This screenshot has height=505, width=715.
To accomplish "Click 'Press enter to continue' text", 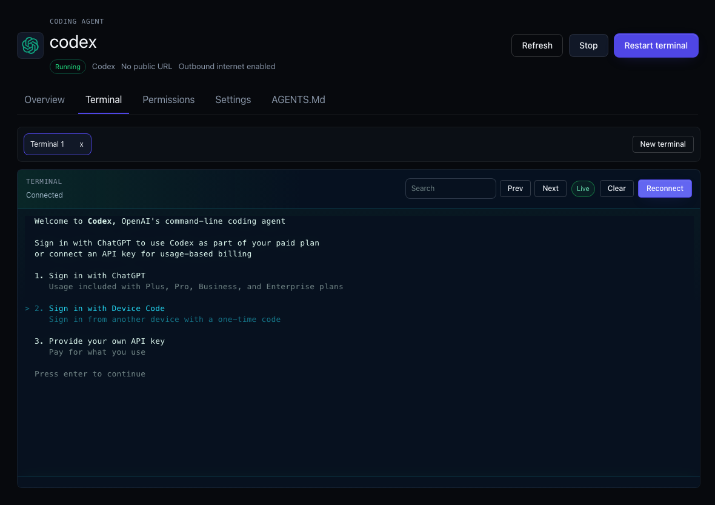I will (90, 374).
